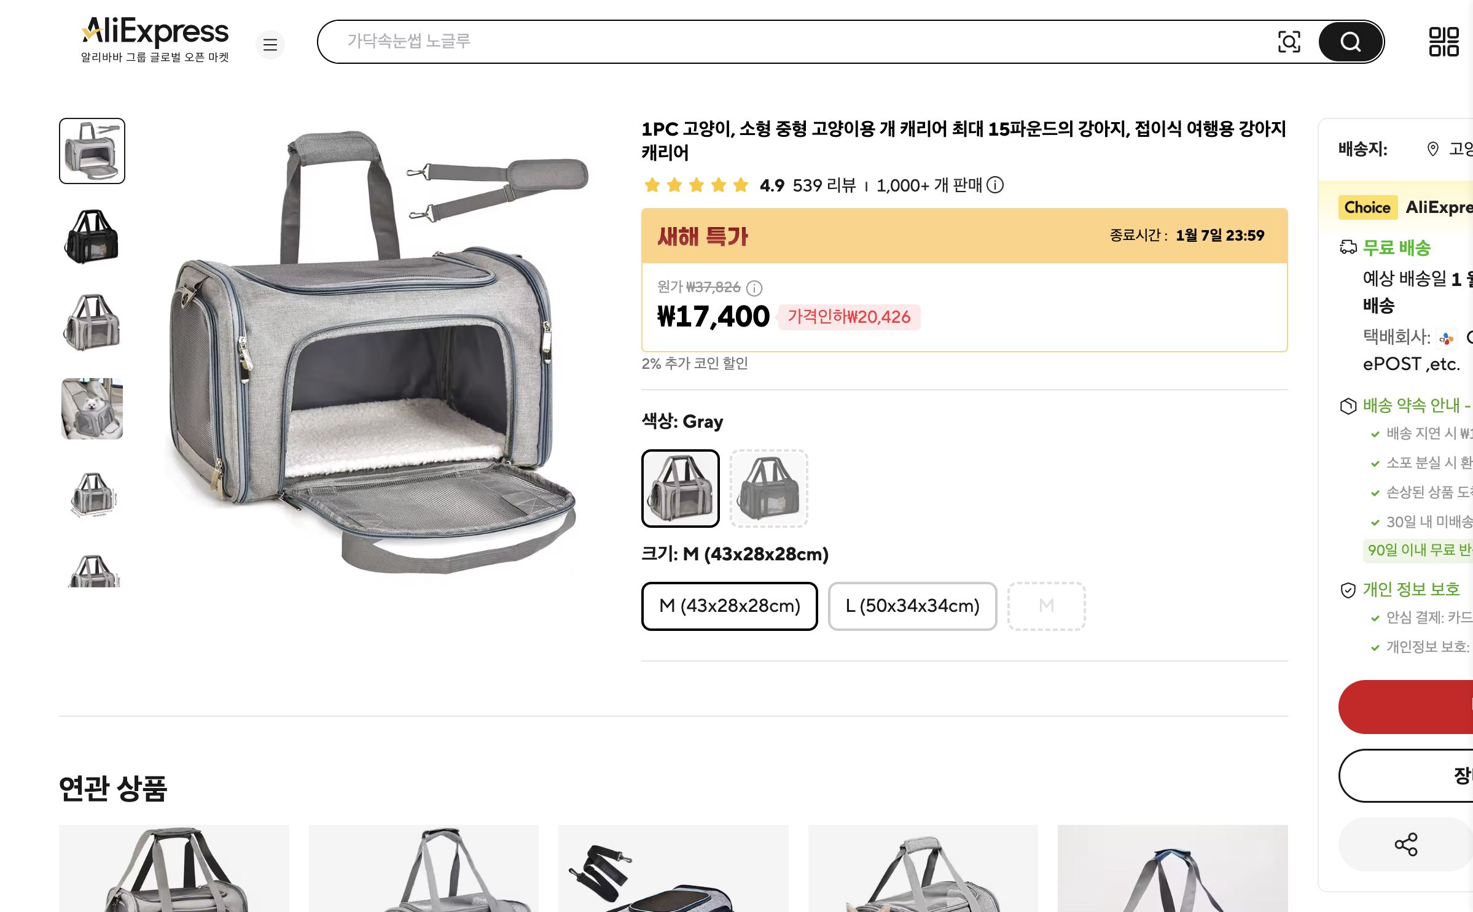This screenshot has height=912, width=1473.
Task: Select the L (50x34x34cm) size option
Action: coord(912,606)
